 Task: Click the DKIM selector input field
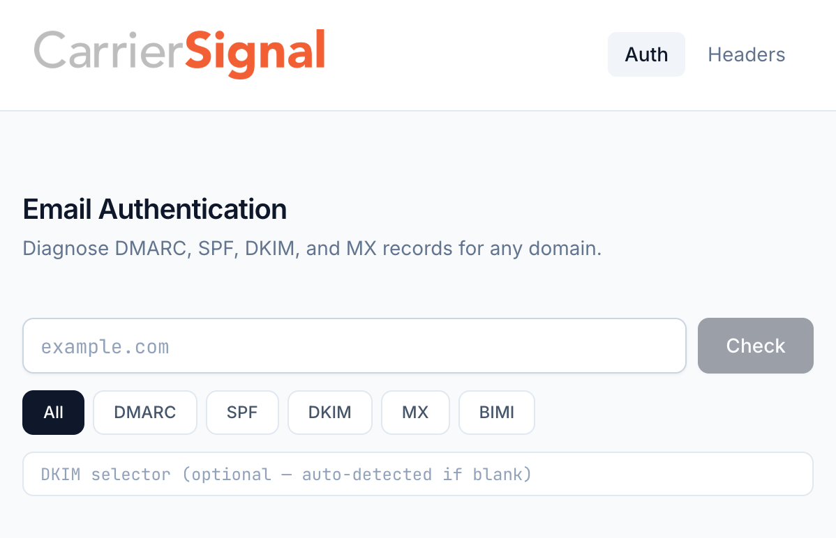(418, 474)
